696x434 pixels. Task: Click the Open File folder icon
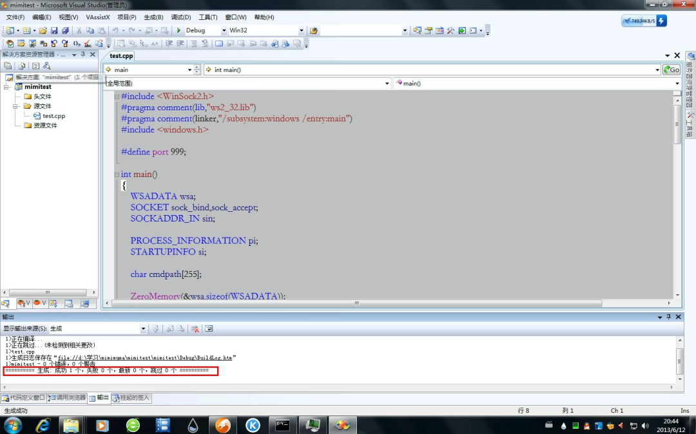point(43,30)
